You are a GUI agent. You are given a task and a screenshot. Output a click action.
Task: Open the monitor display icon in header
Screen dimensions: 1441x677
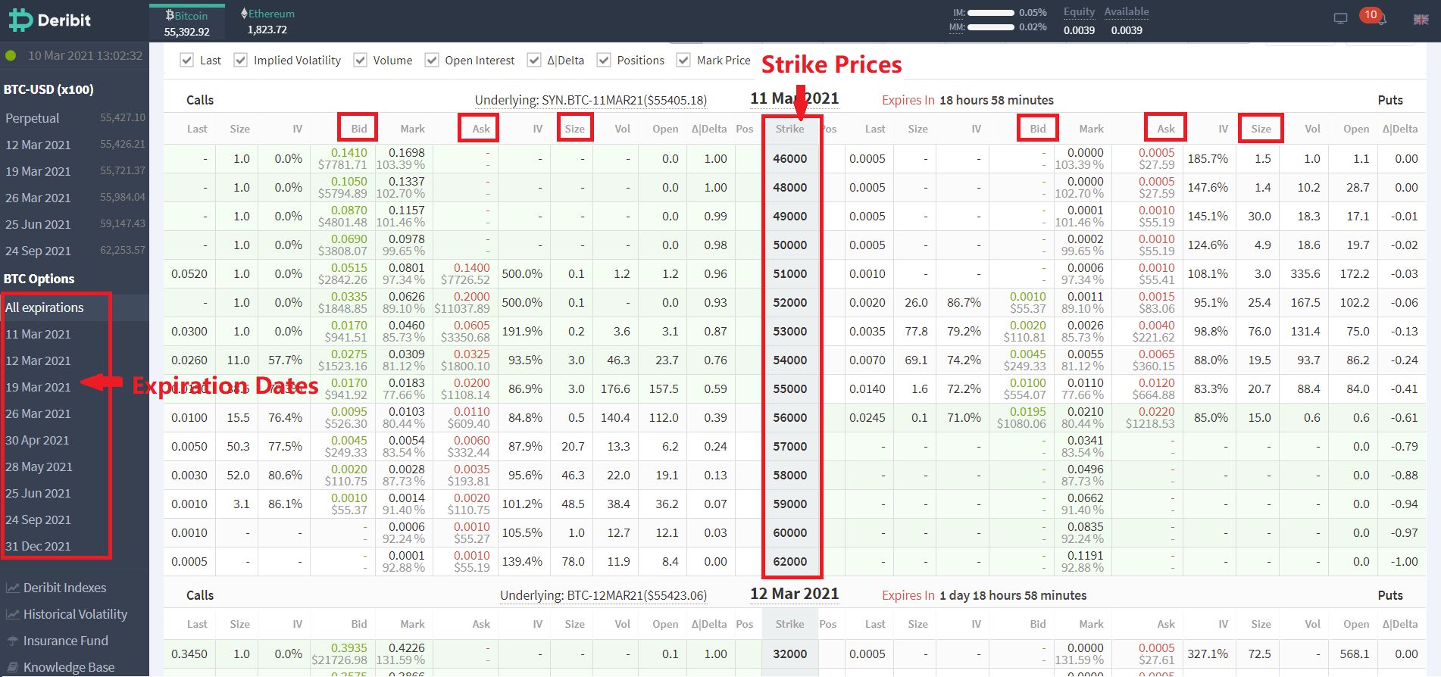[x=1340, y=19]
